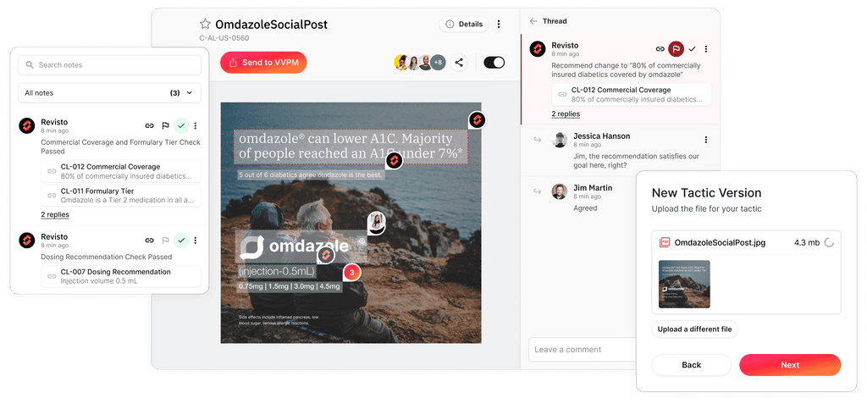Image resolution: width=867 pixels, height=404 pixels.
Task: Star the OmdazoleSocialPost document
Action: (205, 24)
